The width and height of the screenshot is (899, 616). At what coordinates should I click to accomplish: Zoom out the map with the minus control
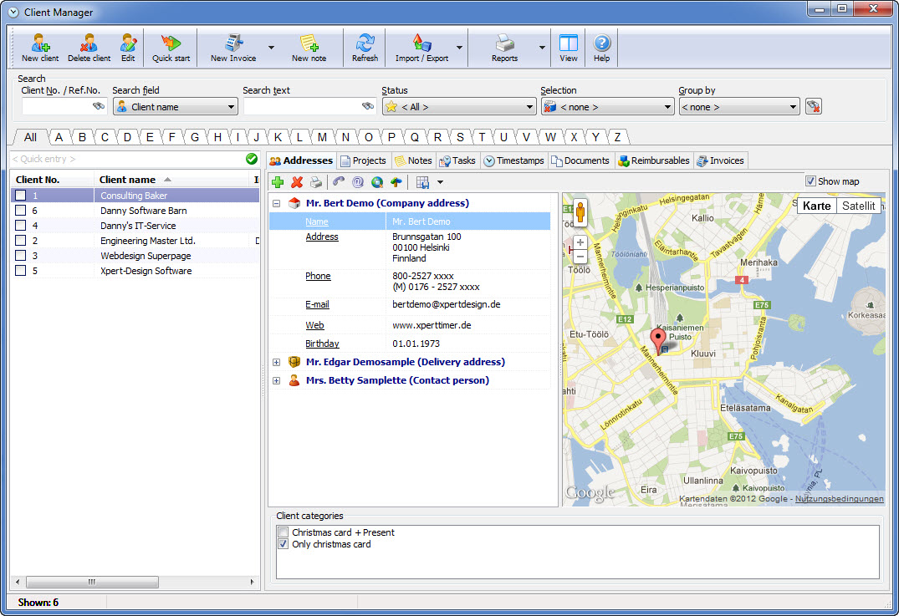coord(580,257)
